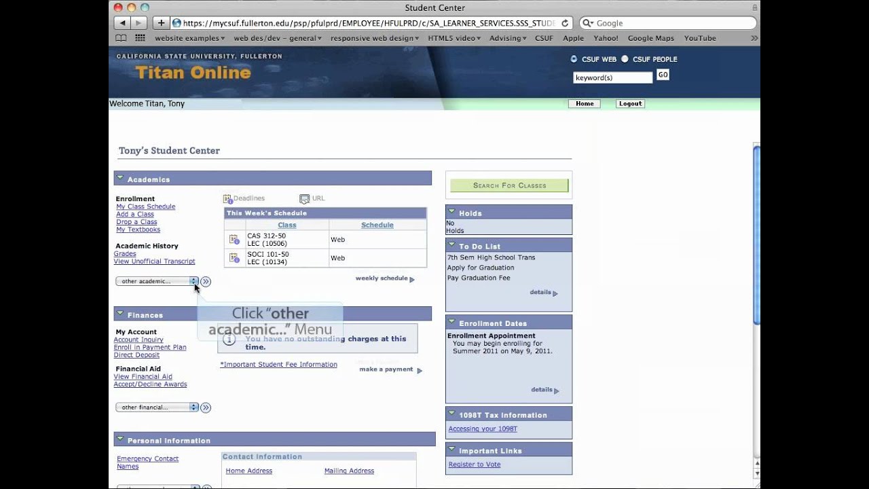Open the other financial dropdown menu
869x489 pixels.
[x=157, y=407]
